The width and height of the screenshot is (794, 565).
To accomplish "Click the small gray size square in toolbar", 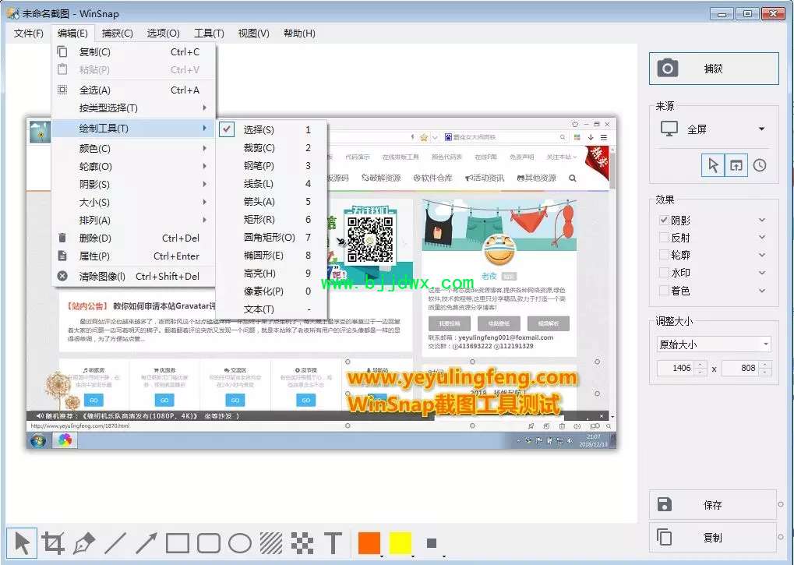I will pos(432,543).
